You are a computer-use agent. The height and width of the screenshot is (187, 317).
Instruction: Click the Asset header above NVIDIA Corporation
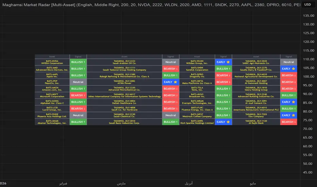pyautogui.click(x=52, y=56)
